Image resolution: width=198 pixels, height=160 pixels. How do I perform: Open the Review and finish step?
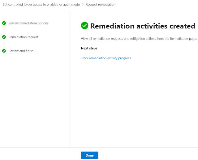(21, 51)
